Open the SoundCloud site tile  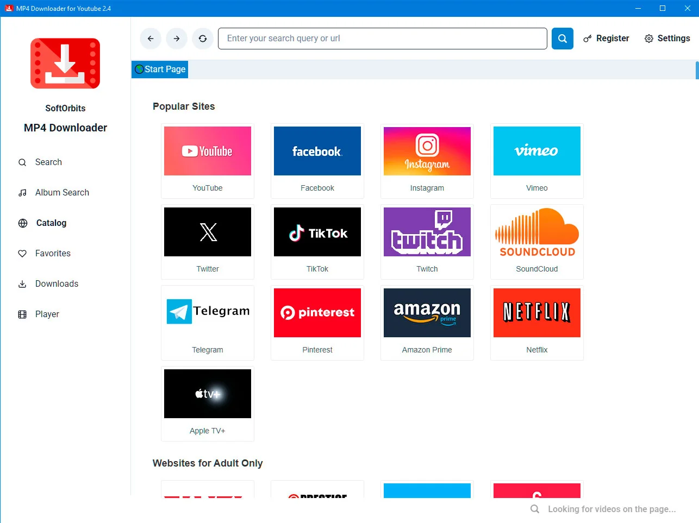tap(536, 232)
